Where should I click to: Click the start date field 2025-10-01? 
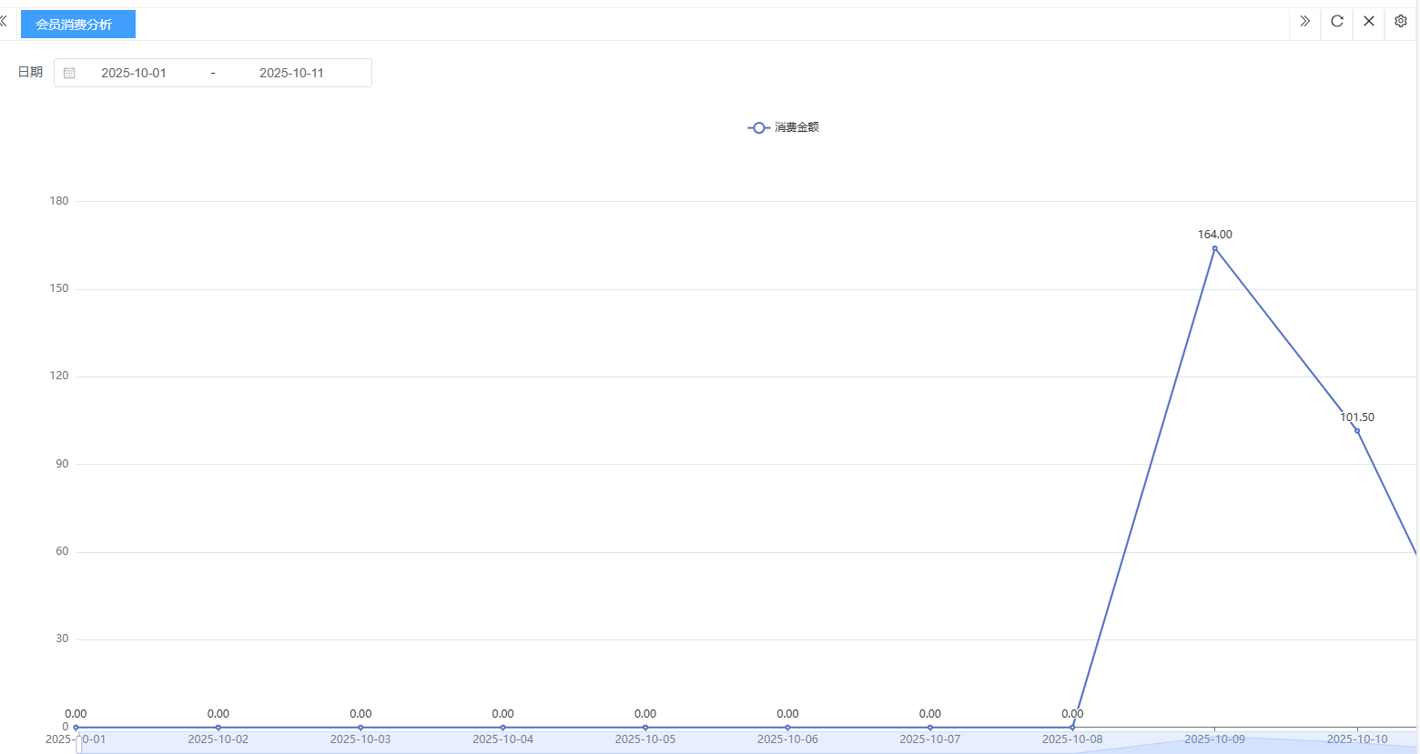click(x=134, y=74)
